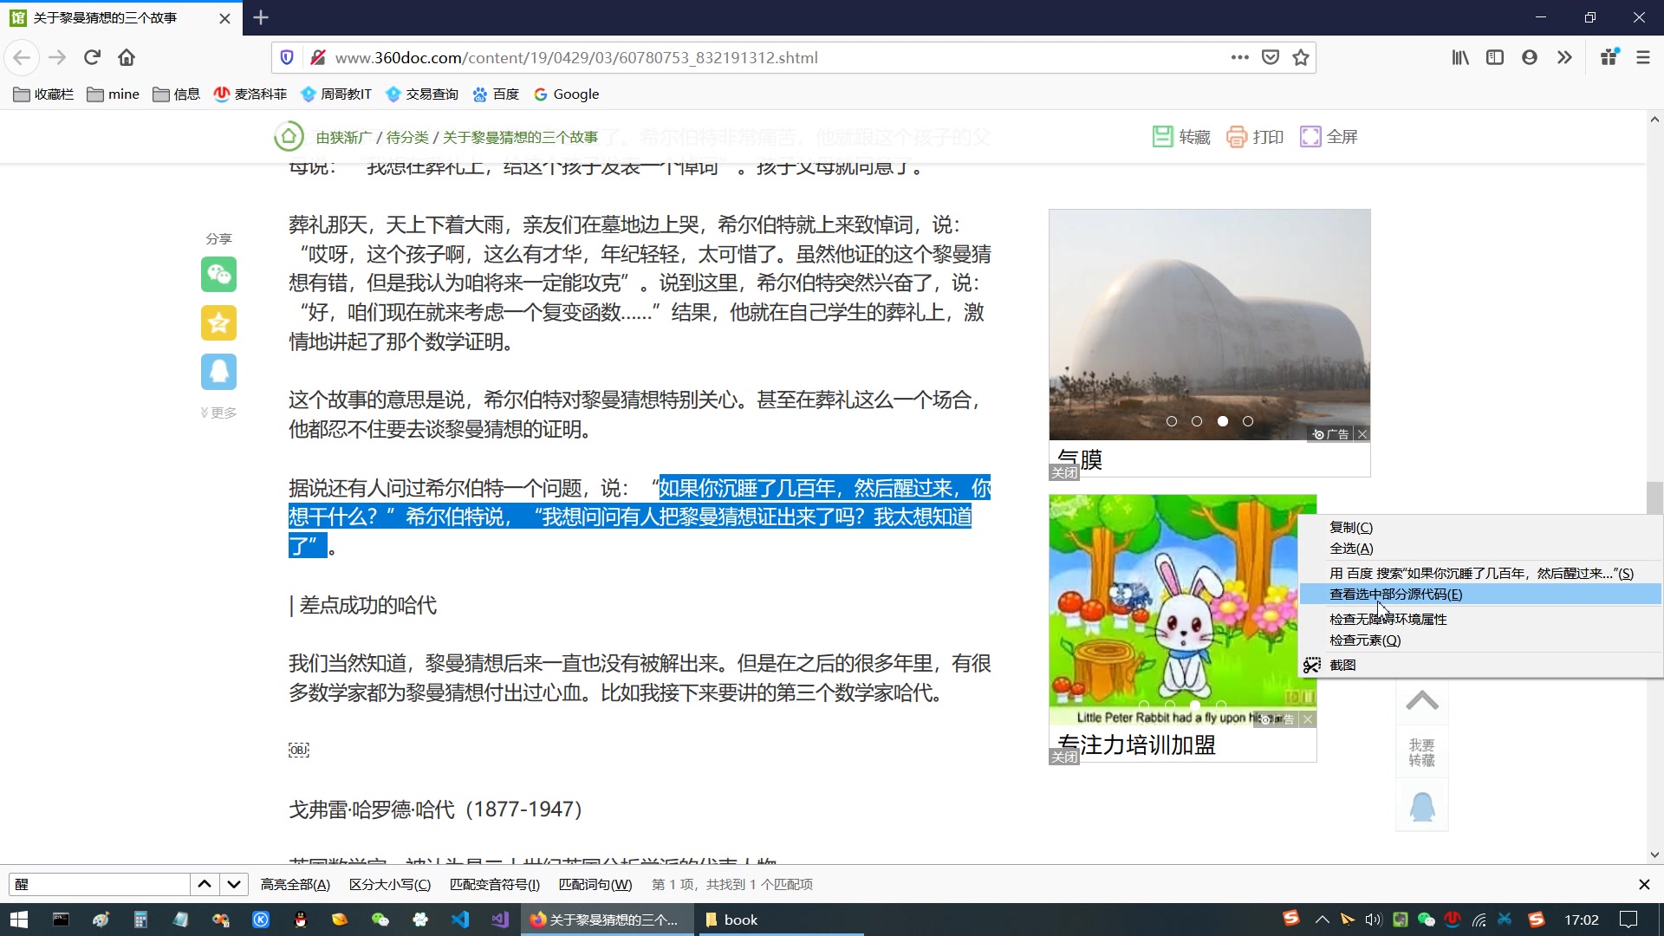Open the Firefox Library icon

(1459, 57)
